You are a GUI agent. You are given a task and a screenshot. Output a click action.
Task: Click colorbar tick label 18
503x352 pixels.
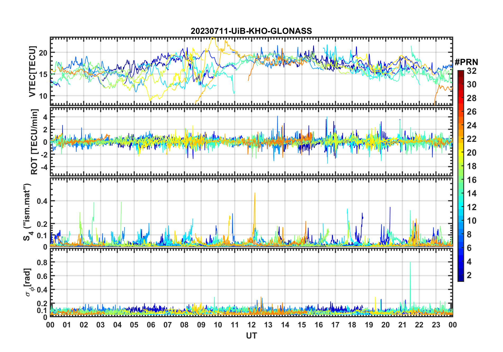click(x=472, y=166)
